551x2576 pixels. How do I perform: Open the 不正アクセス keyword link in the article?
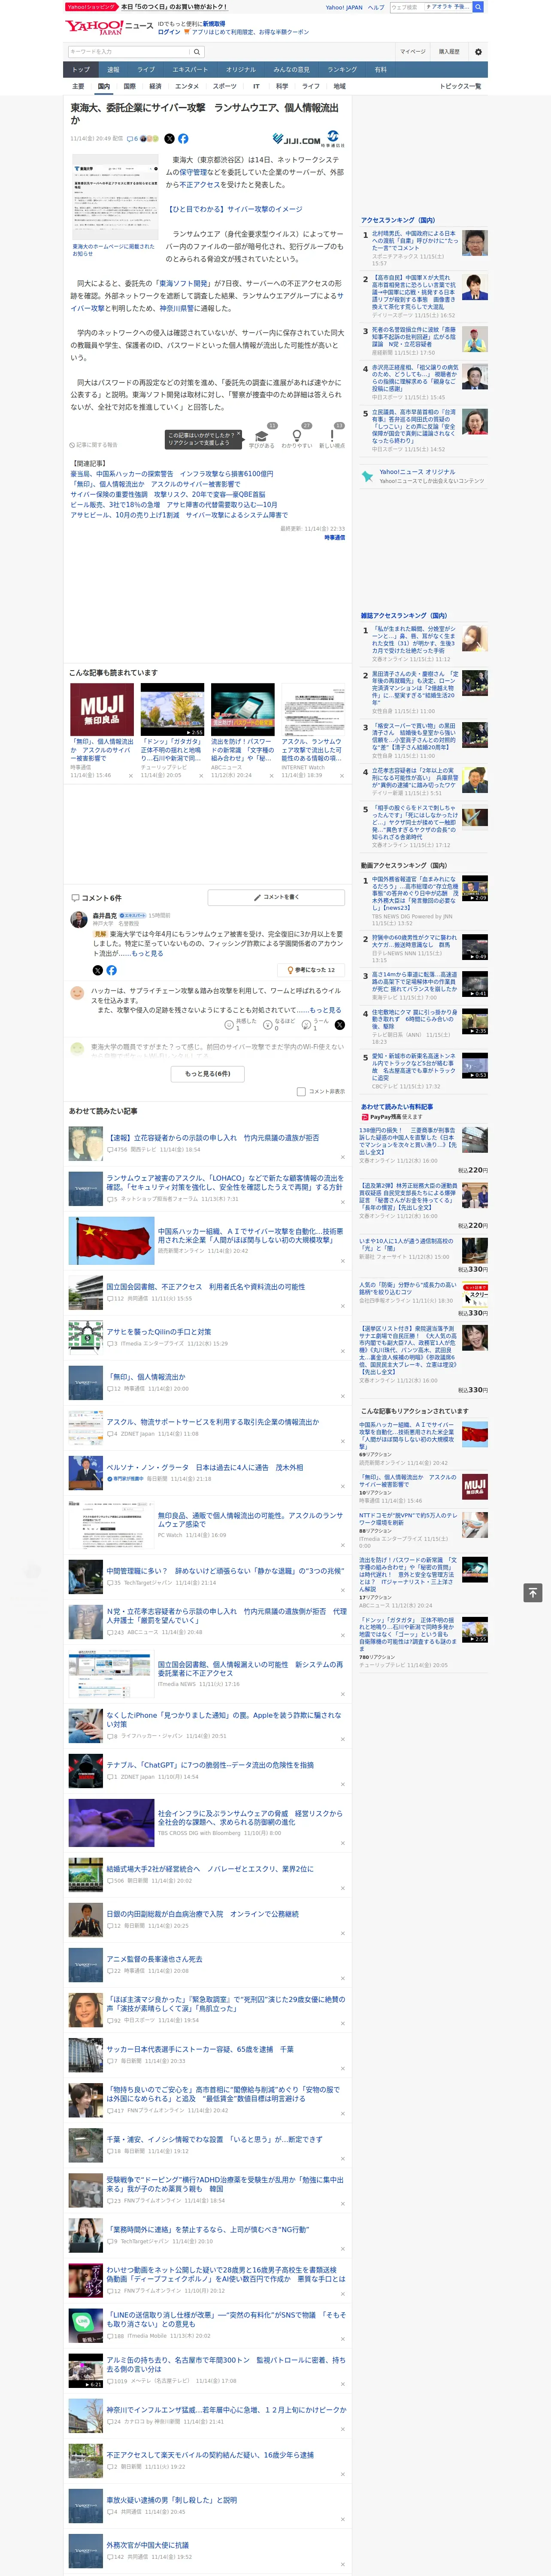point(200,184)
